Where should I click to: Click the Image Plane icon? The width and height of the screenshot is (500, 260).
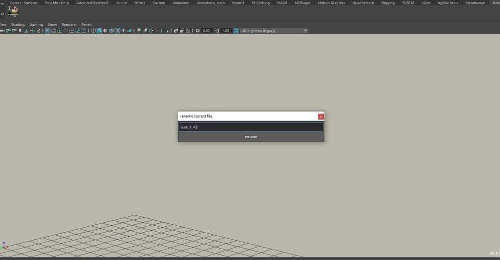[x=26, y=30]
